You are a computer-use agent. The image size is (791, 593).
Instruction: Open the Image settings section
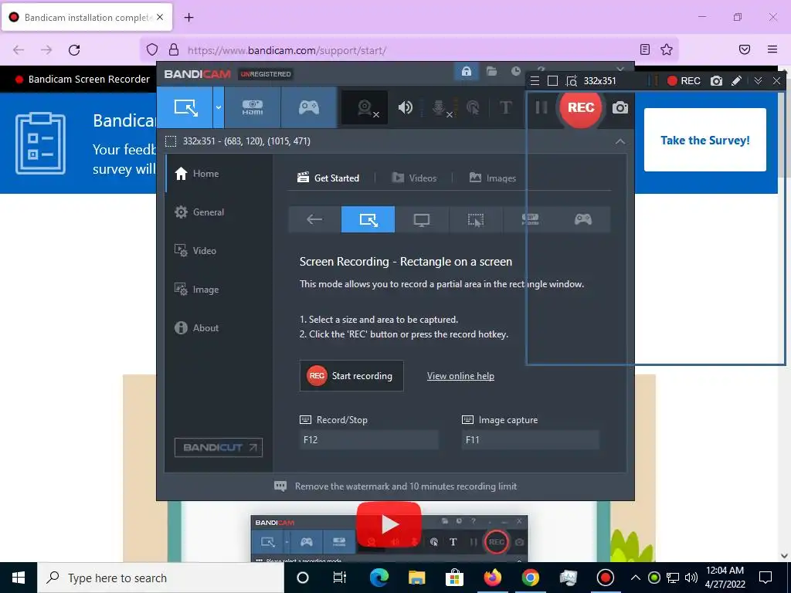tap(219, 290)
